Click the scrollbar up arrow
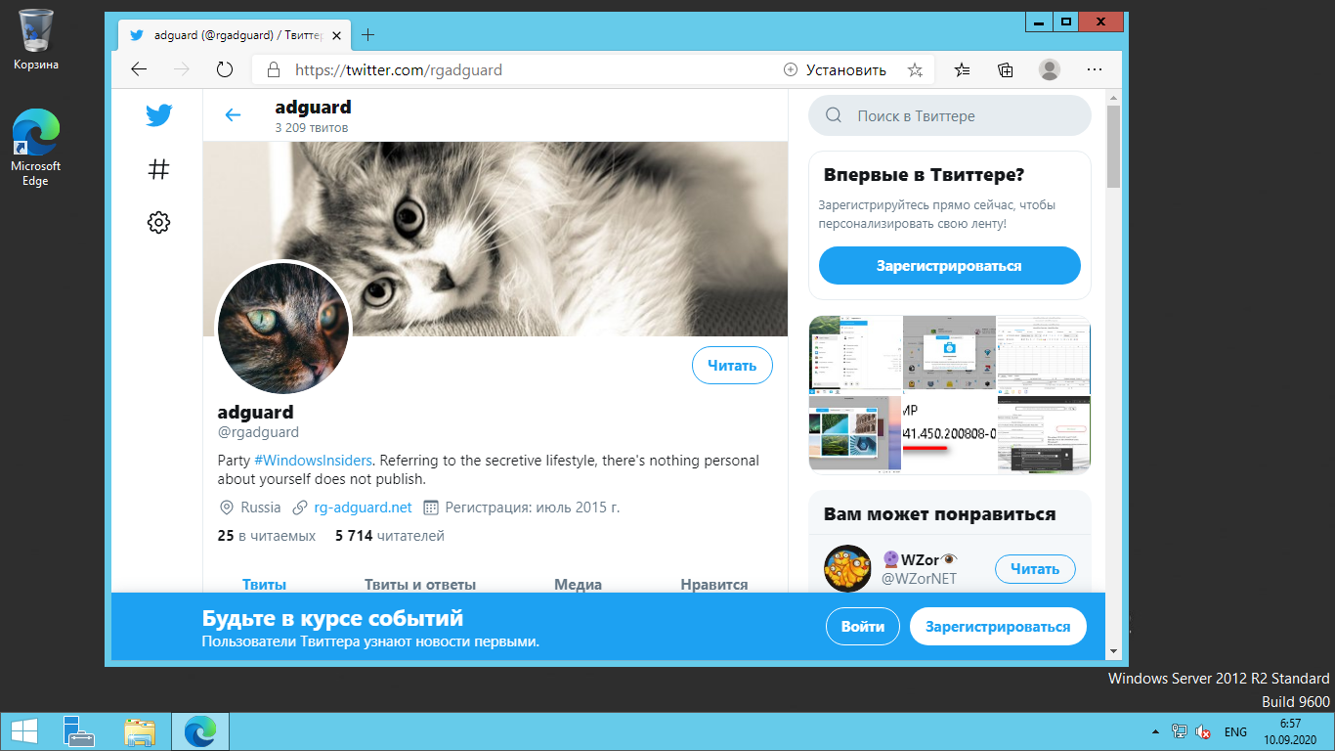1335x751 pixels. point(1113,97)
